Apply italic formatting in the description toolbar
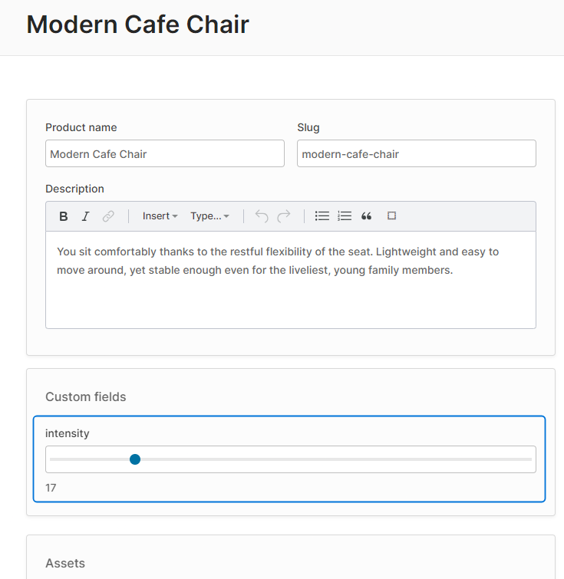 click(86, 216)
